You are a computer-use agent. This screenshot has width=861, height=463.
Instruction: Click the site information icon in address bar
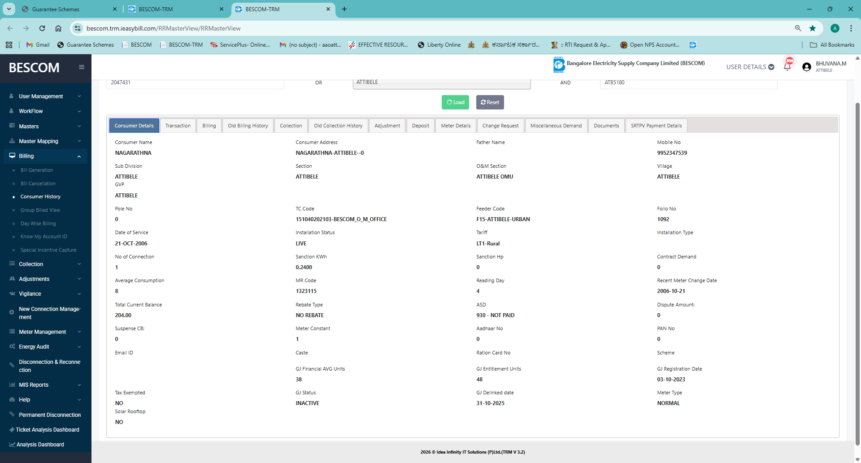pyautogui.click(x=78, y=28)
